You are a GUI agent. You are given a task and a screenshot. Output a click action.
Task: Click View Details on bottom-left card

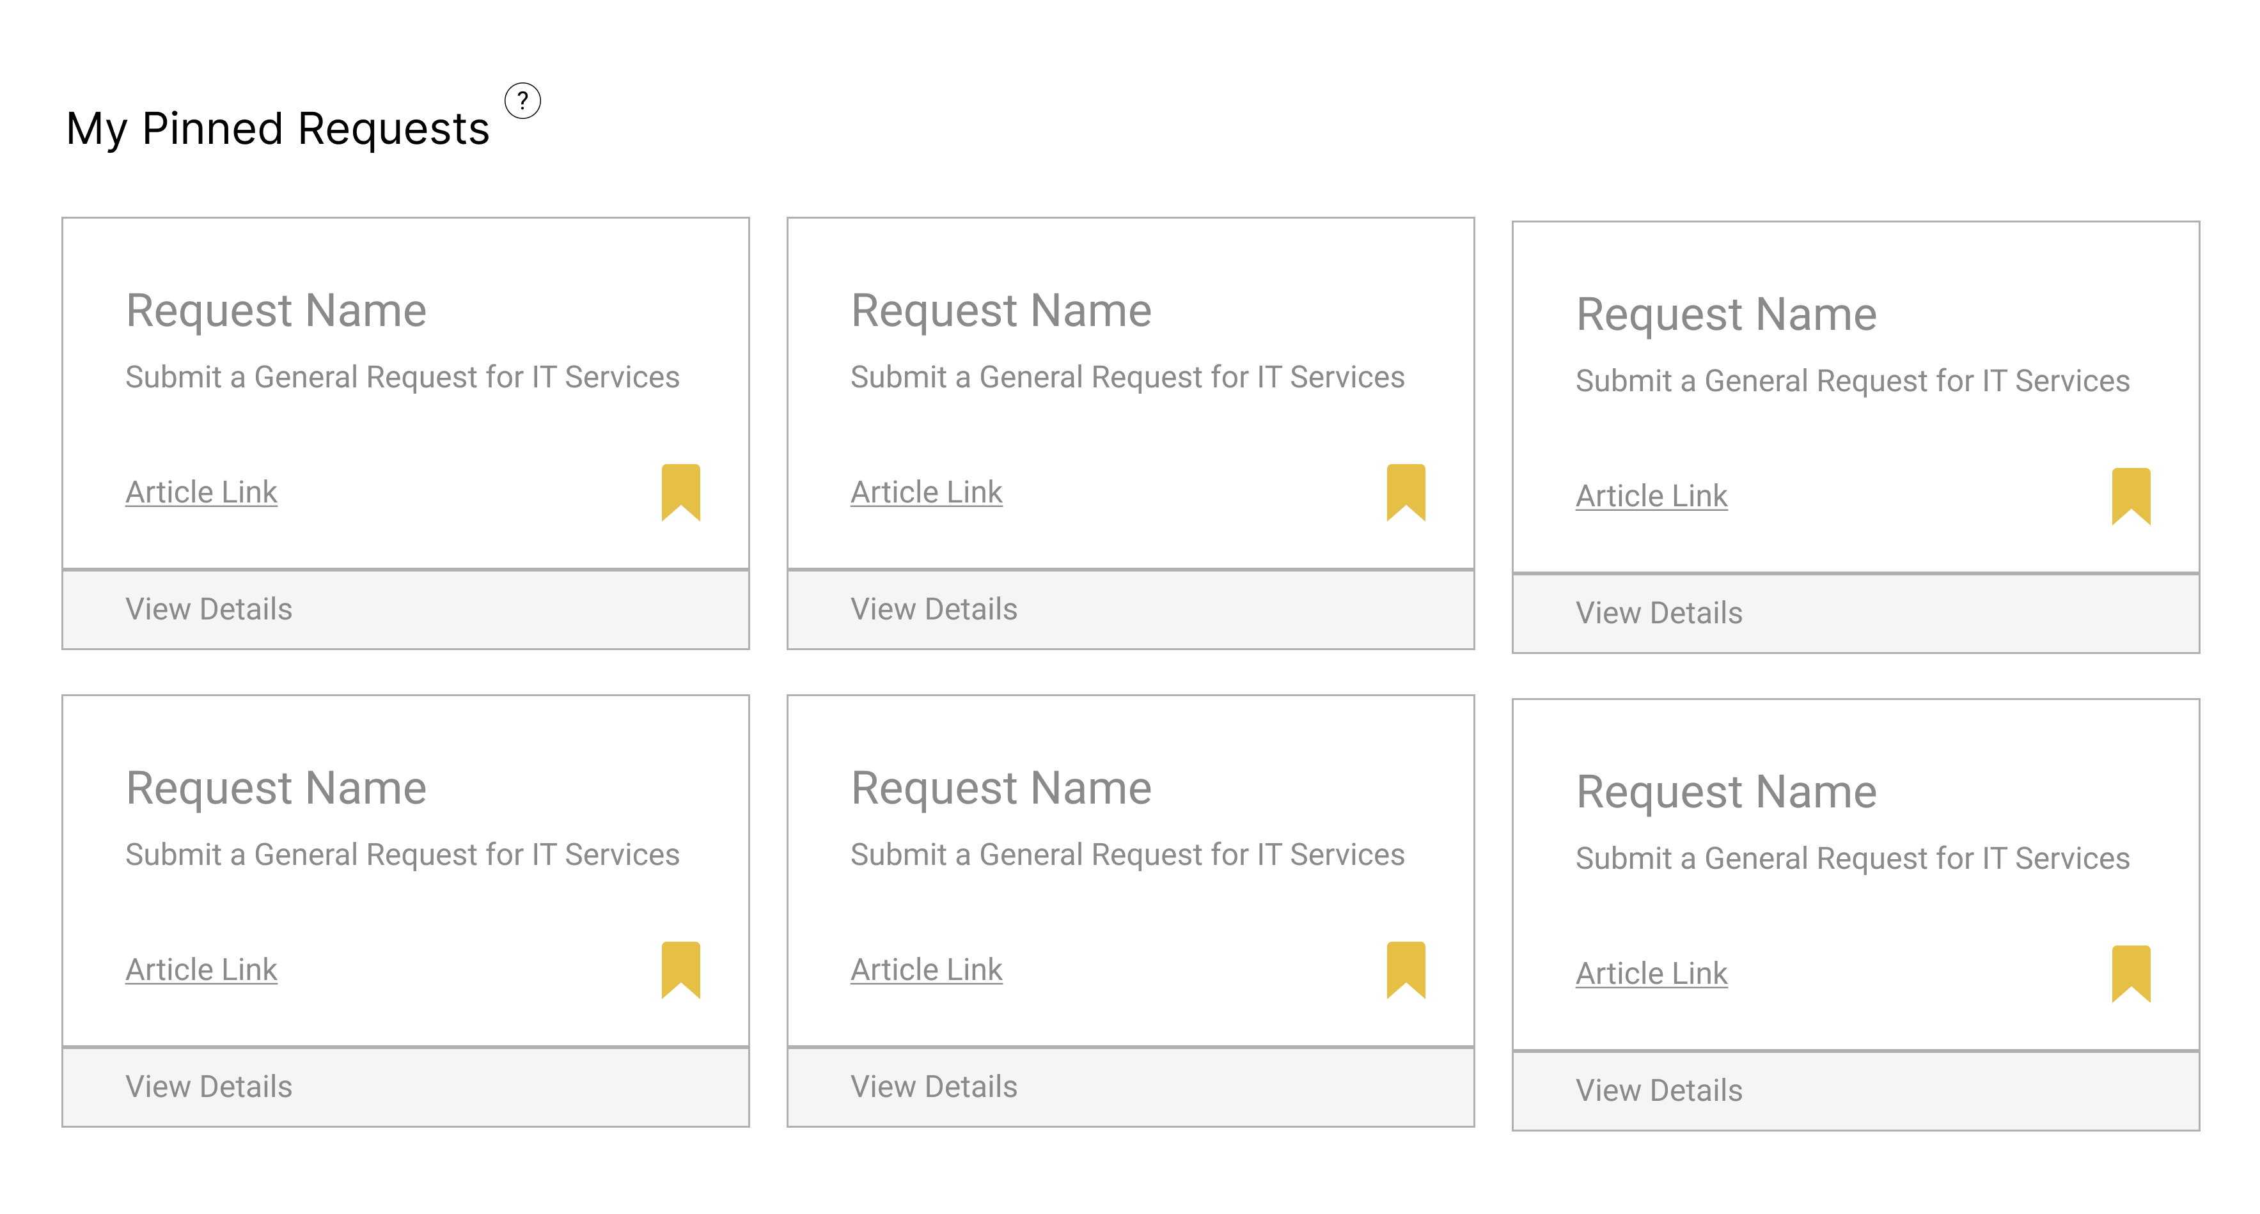click(x=405, y=1087)
